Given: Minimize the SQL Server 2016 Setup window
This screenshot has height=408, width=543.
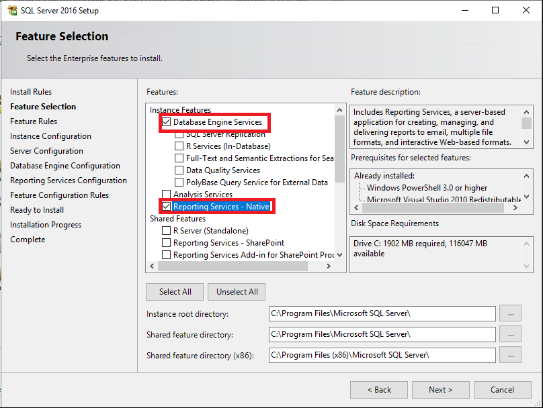Looking at the screenshot, I should coord(465,10).
